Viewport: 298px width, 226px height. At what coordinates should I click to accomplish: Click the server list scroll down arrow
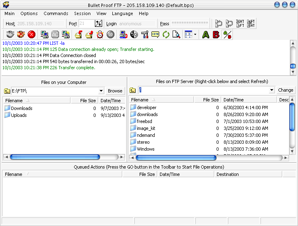pos(292,151)
